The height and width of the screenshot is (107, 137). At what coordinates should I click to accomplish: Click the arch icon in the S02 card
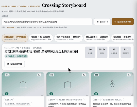tap(68, 85)
